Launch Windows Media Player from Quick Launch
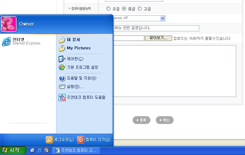The width and height of the screenshot is (245, 155). point(47,150)
